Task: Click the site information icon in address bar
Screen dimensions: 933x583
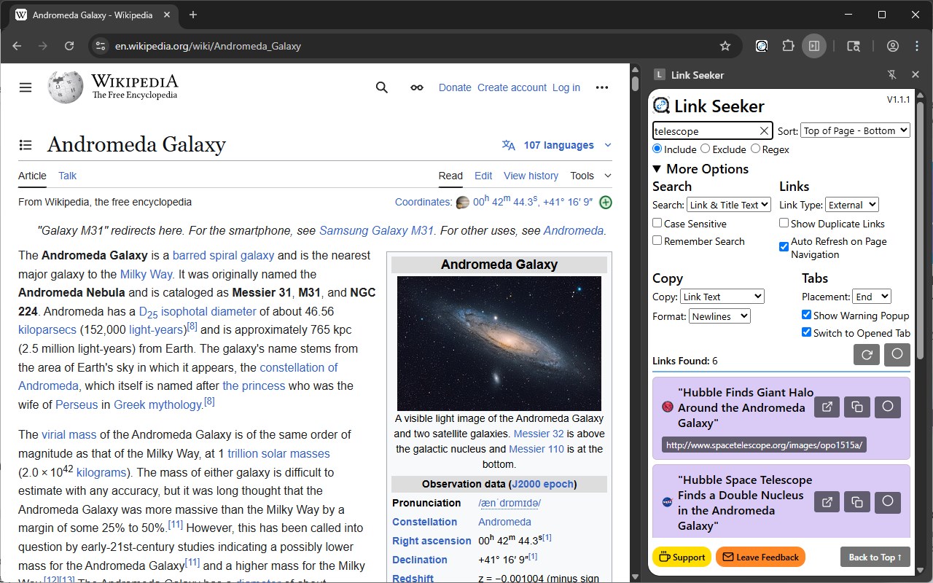Action: 101,46
